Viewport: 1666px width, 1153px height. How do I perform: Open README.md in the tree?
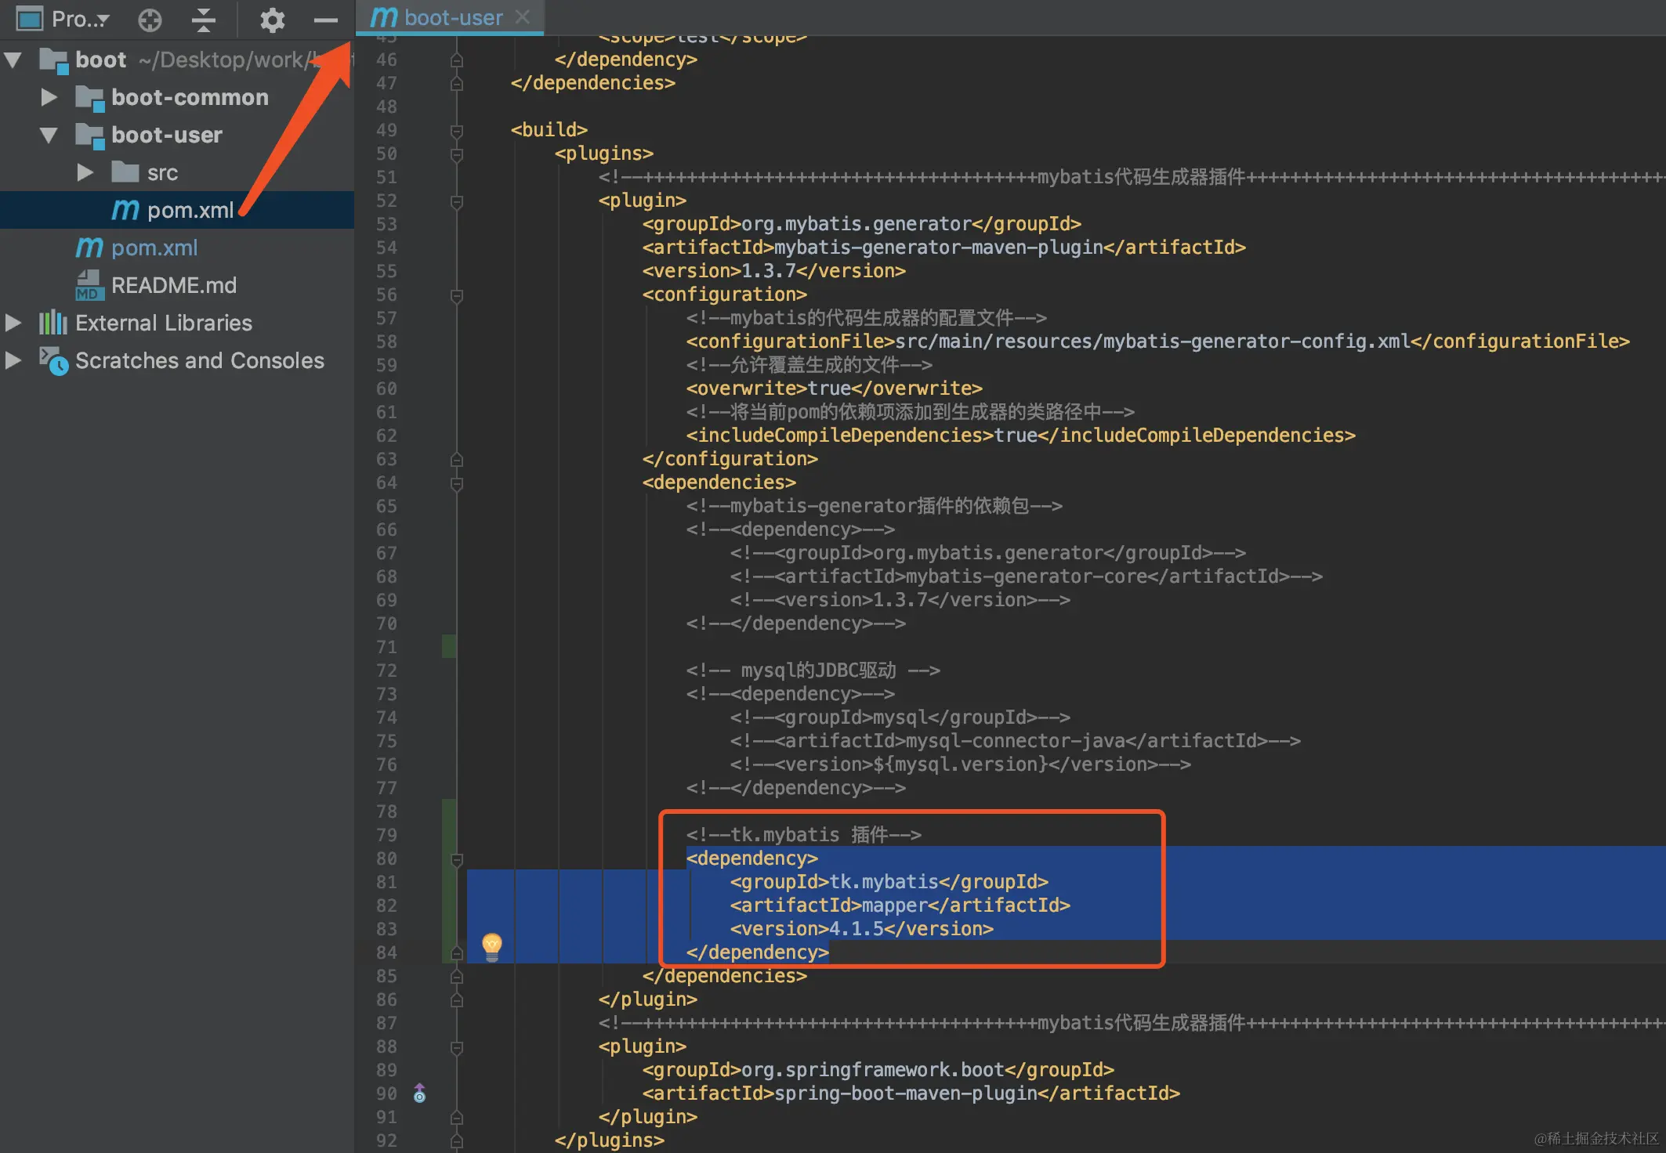coord(174,285)
